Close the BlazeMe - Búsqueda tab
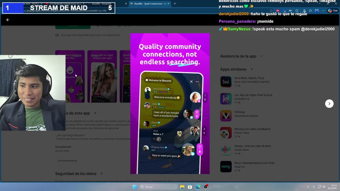340x191 pixels. click(126, 4)
